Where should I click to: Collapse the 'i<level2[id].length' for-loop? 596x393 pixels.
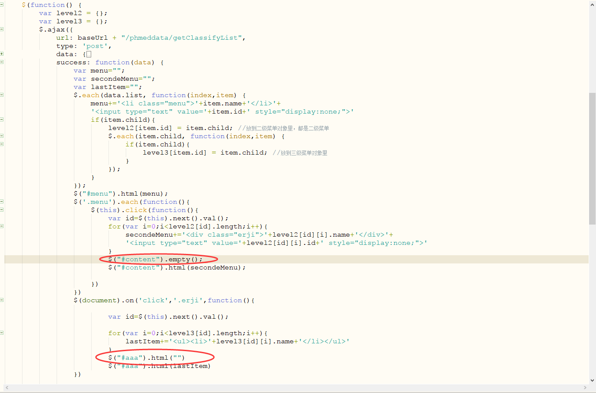[x=2, y=226]
